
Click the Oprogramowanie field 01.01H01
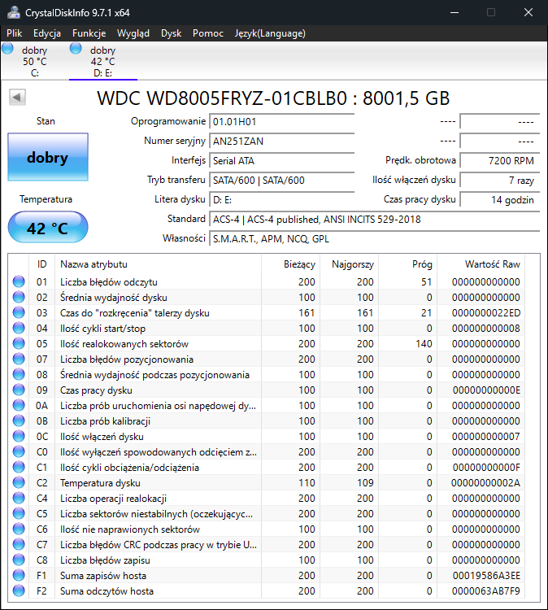pos(282,121)
